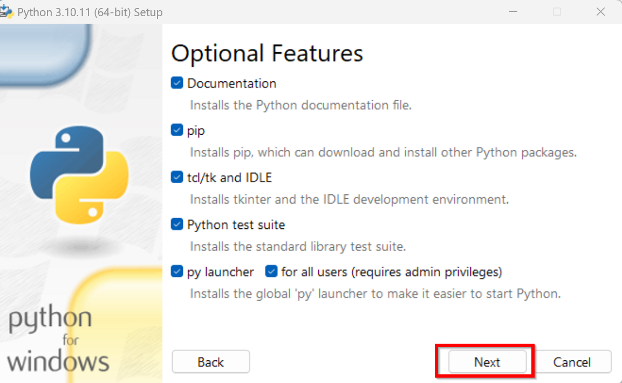This screenshot has width=622, height=383.
Task: Click the 'tcl/tk and IDLE' label
Action: [230, 177]
